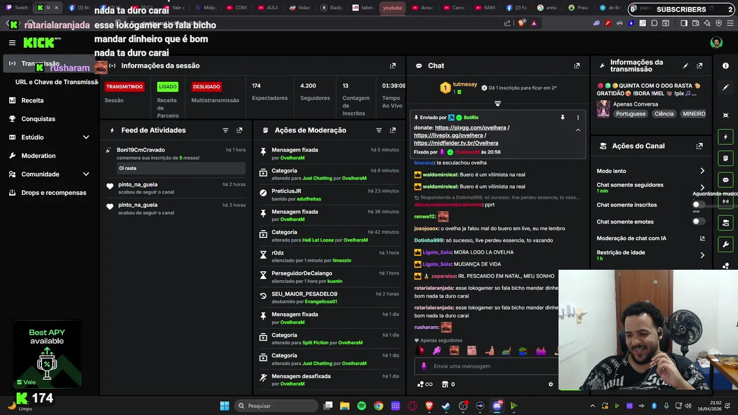738x415 pixels.
Task: Open Ações de Moderação filter options
Action: (x=379, y=130)
